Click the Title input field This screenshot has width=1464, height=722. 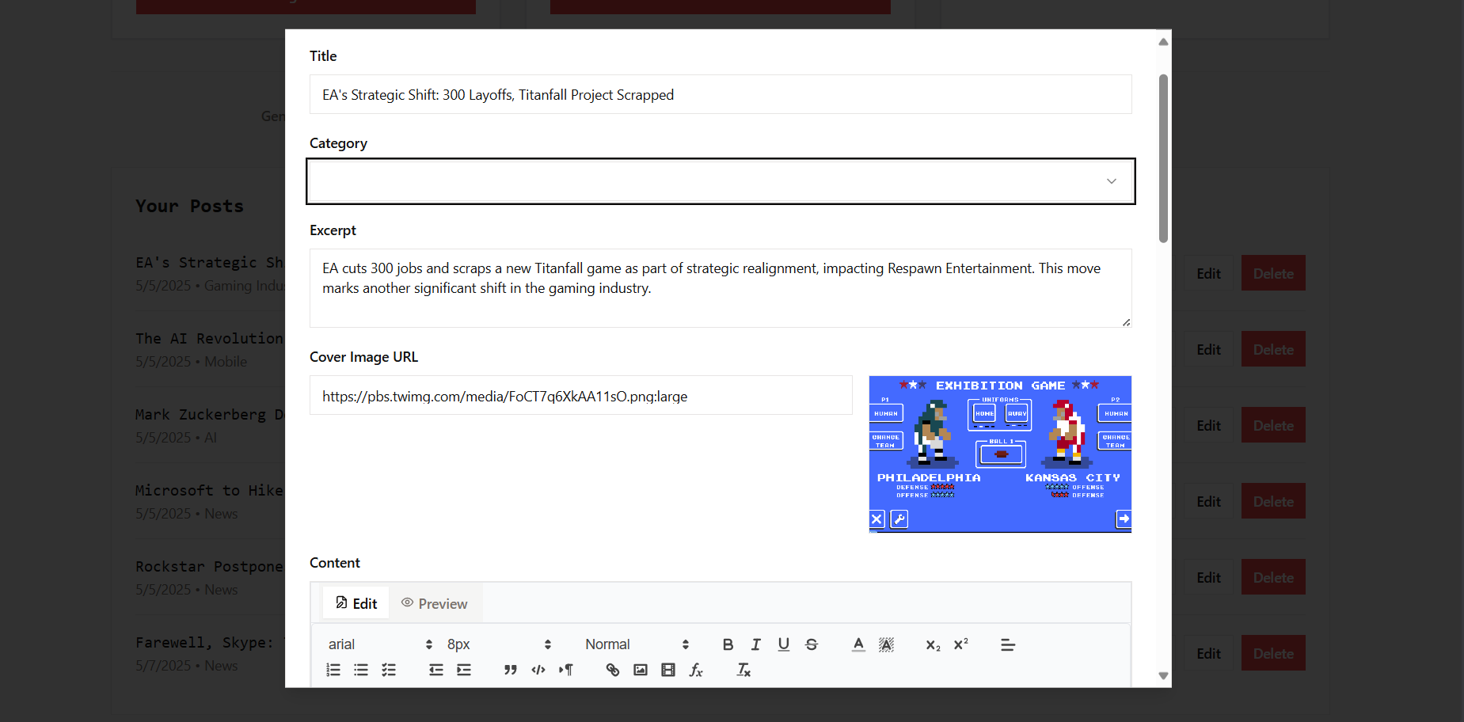[x=721, y=95]
